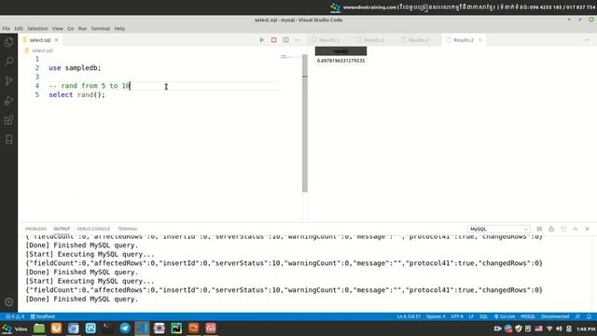The width and height of the screenshot is (597, 336).
Task: Switch to VS Code in the taskbar
Action: 142,328
